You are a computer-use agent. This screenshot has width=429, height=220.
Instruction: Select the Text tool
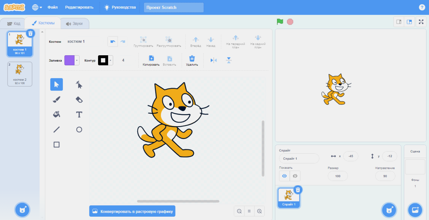[x=79, y=114]
